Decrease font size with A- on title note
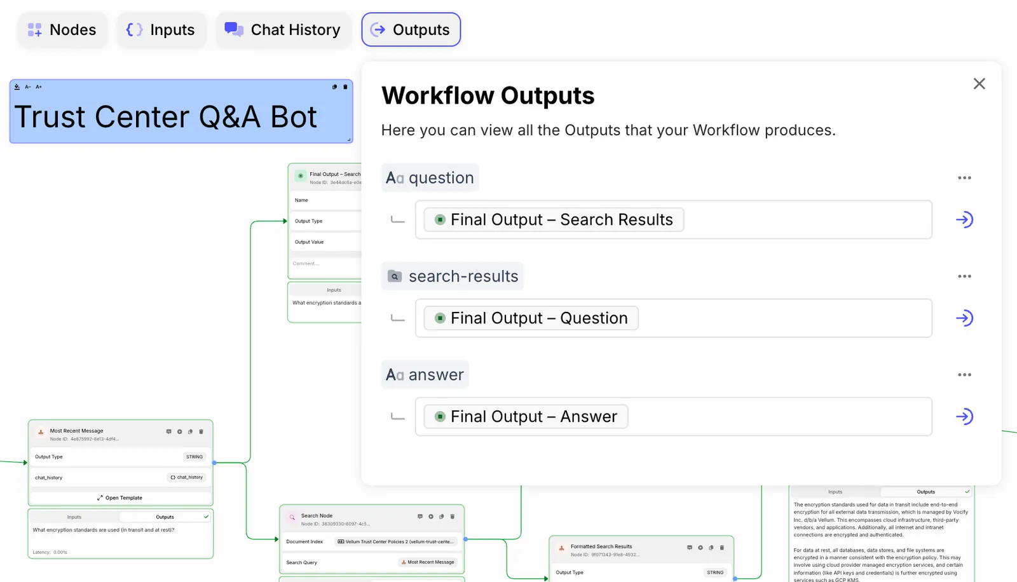1017x582 pixels. 28,87
